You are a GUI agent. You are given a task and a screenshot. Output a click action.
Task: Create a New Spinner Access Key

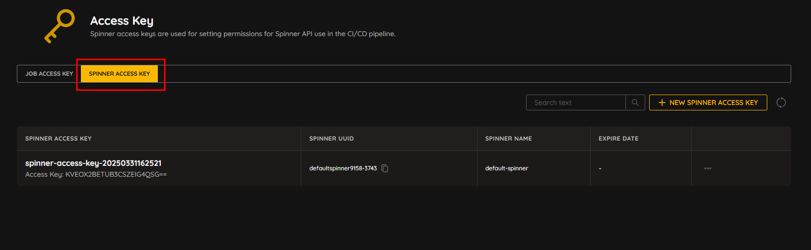point(708,102)
